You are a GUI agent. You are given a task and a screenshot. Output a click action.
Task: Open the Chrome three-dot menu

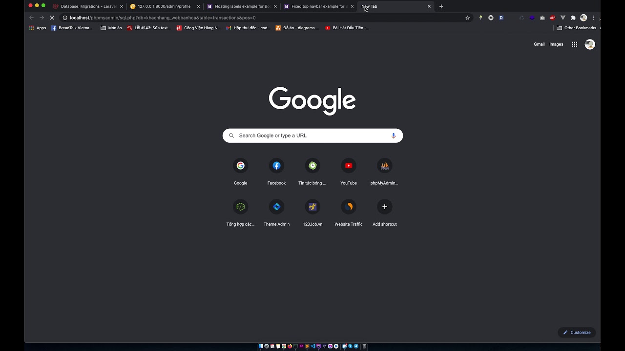(594, 18)
